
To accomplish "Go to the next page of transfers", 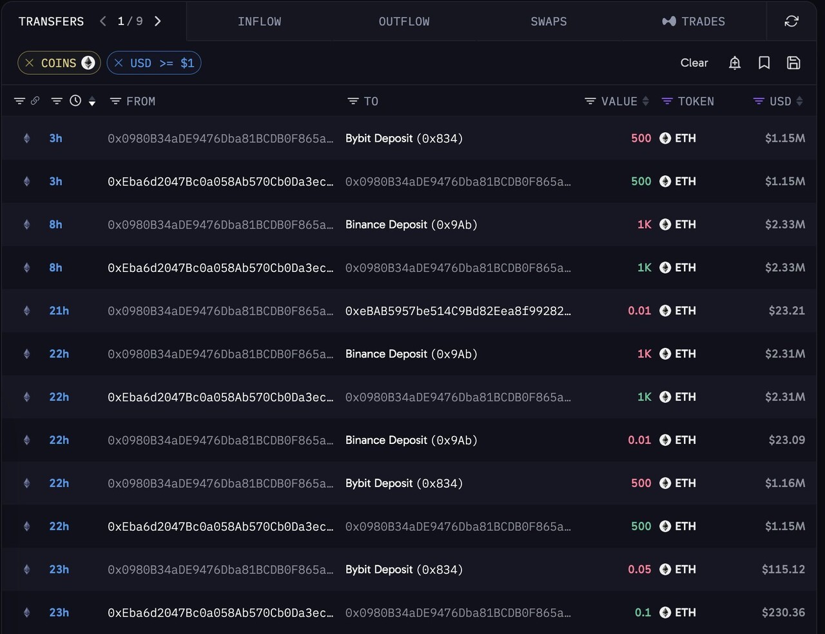I will click(x=158, y=21).
